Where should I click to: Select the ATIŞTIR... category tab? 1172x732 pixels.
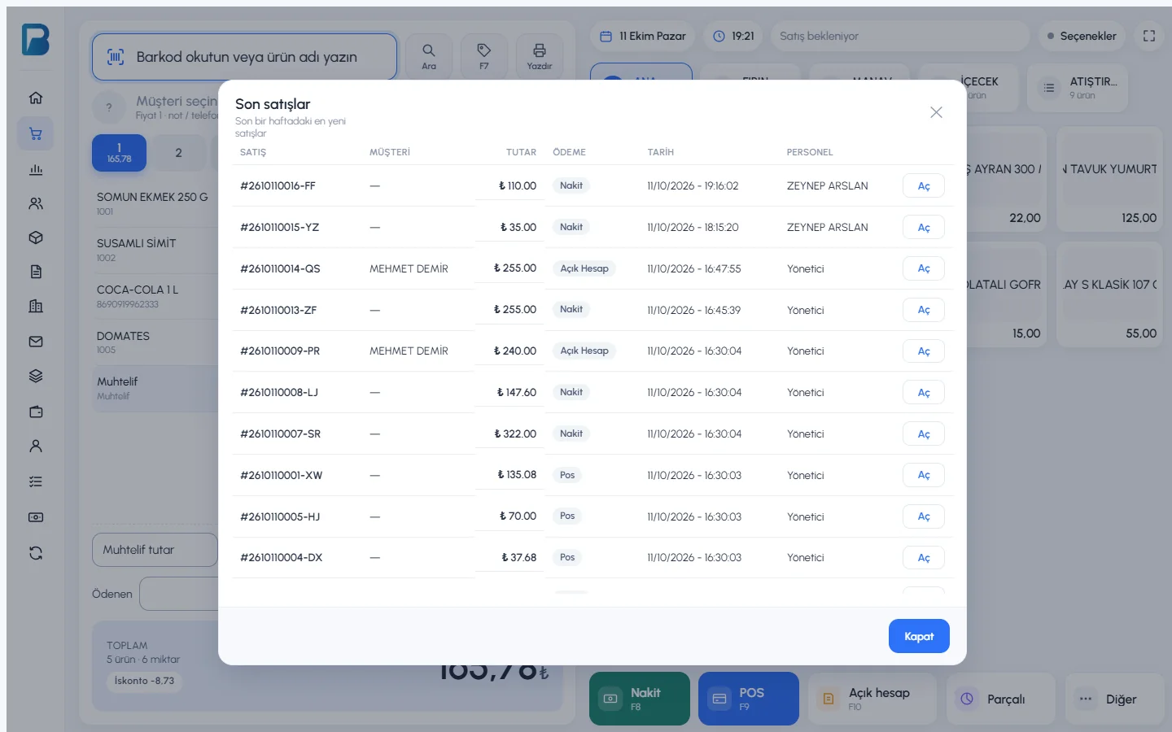click(1078, 87)
